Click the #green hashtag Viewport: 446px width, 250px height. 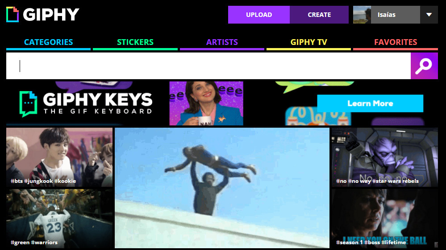pyautogui.click(x=20, y=242)
